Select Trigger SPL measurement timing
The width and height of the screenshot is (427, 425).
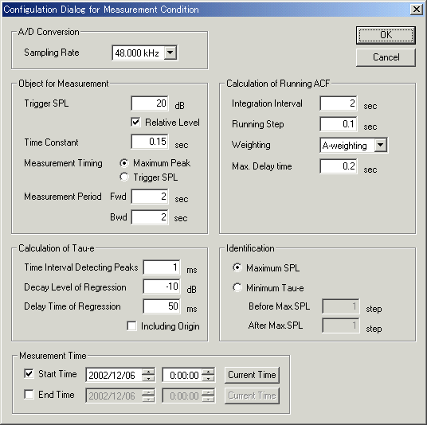click(x=124, y=177)
